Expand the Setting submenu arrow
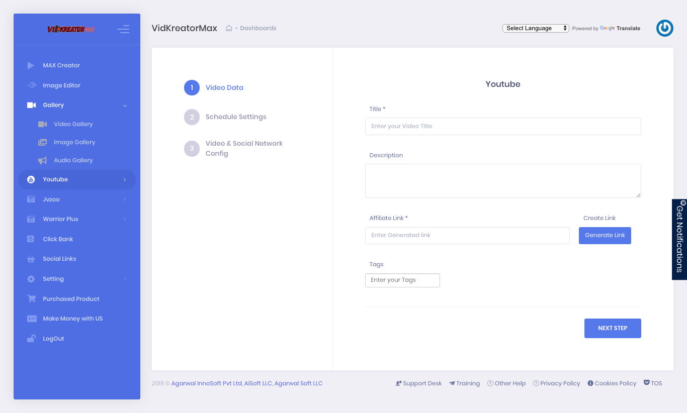The width and height of the screenshot is (687, 413). [x=125, y=279]
